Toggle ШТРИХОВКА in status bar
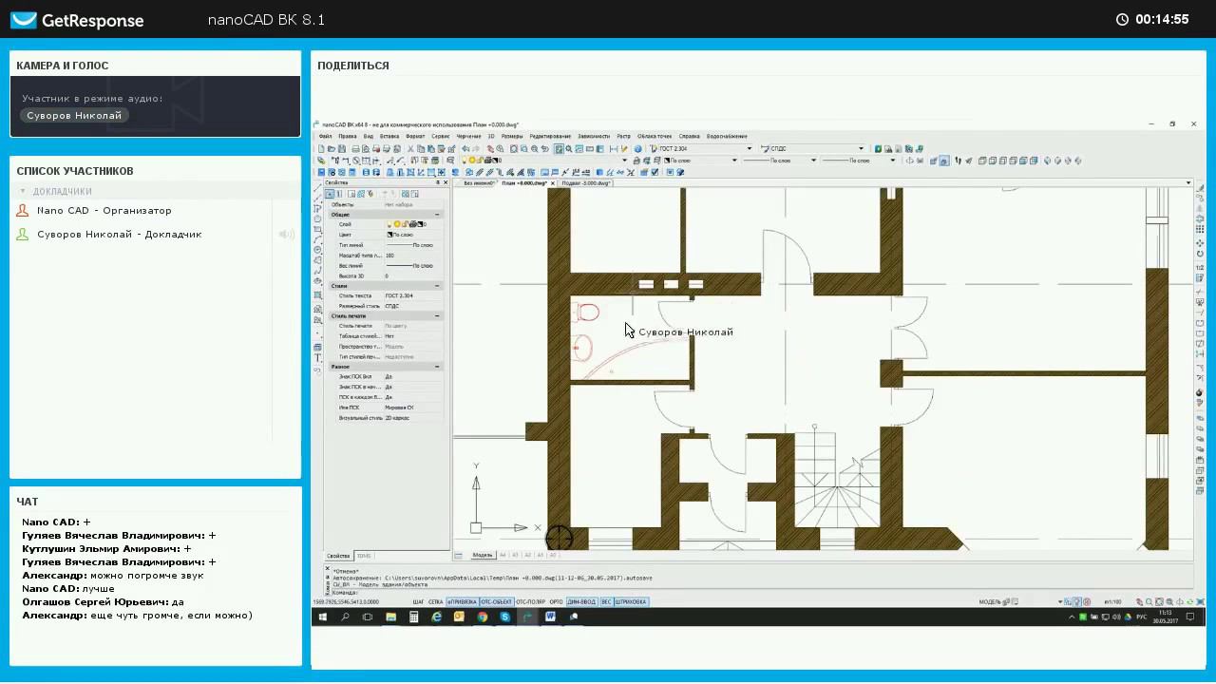Screen dimensions: 1216x684 click(632, 601)
